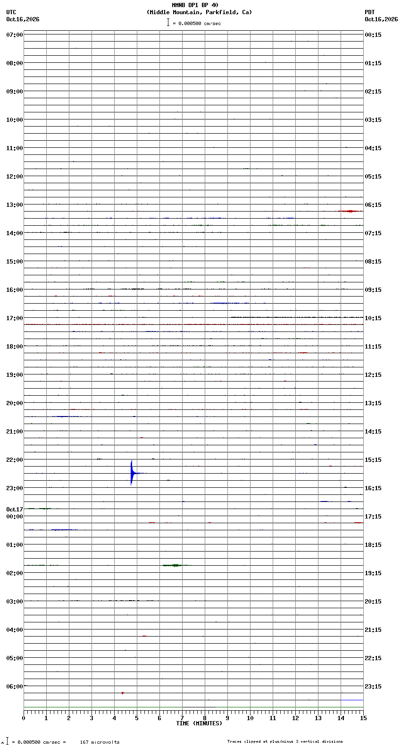Click the 17:15 PDT time label

coord(373,517)
